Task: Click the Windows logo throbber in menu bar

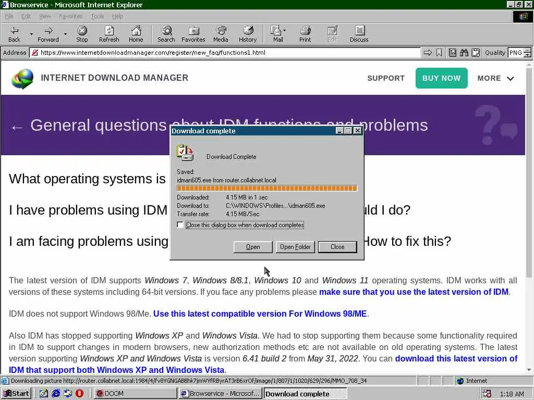Action: (x=523, y=16)
